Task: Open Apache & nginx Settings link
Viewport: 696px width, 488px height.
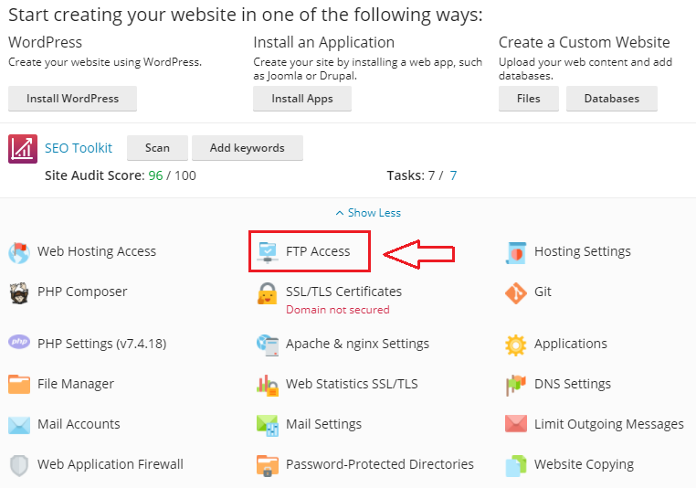Action: (x=357, y=344)
